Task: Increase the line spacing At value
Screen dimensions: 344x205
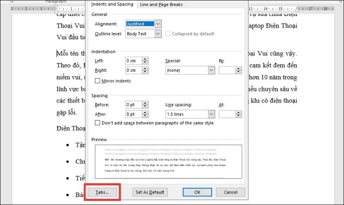Action: (238, 112)
